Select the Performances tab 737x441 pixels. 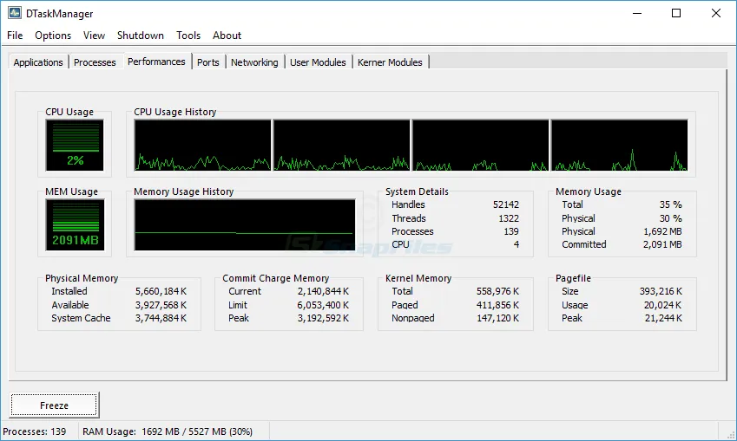156,62
